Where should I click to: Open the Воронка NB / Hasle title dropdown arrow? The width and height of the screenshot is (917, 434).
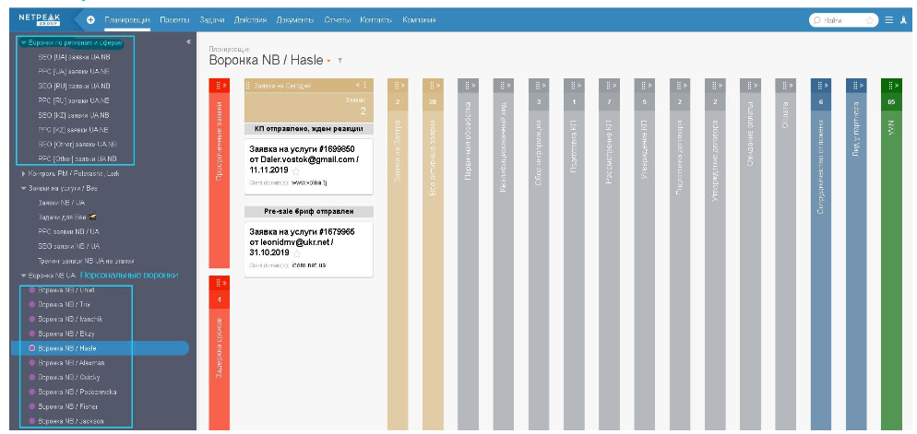point(328,62)
